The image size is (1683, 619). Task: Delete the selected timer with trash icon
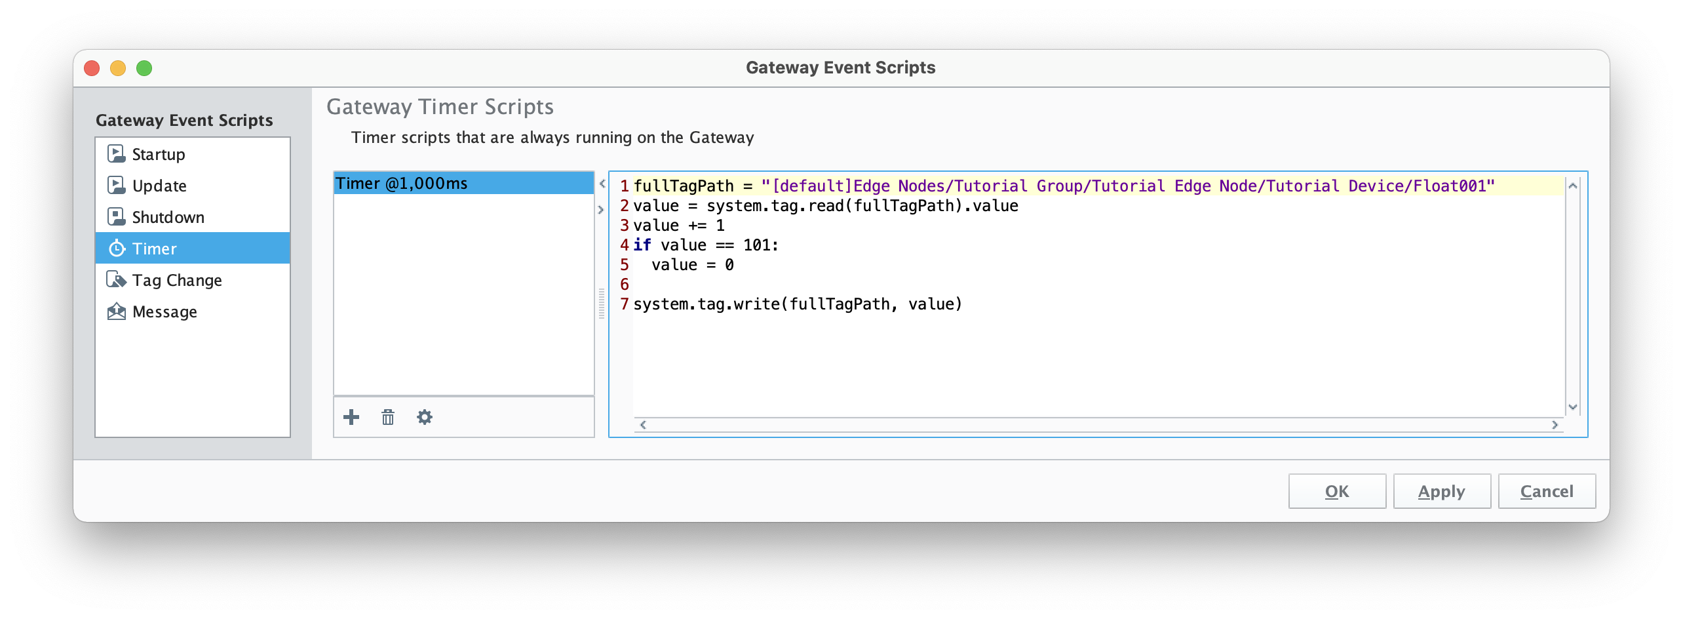tap(388, 417)
